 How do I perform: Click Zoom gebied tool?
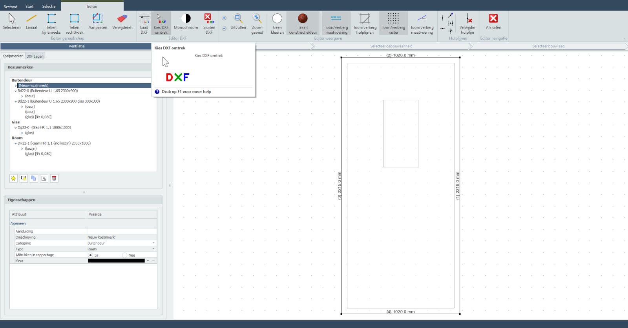point(257,24)
